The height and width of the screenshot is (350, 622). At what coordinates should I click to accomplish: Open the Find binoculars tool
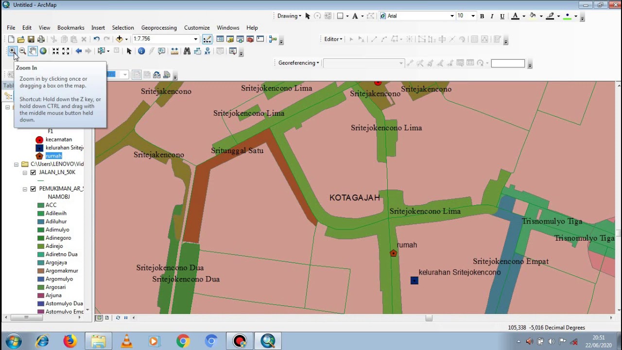tap(187, 51)
